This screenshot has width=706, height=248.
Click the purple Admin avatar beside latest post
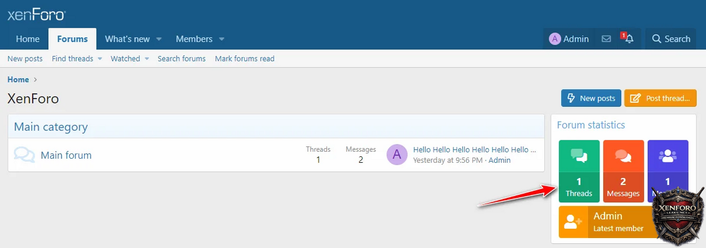pos(397,155)
